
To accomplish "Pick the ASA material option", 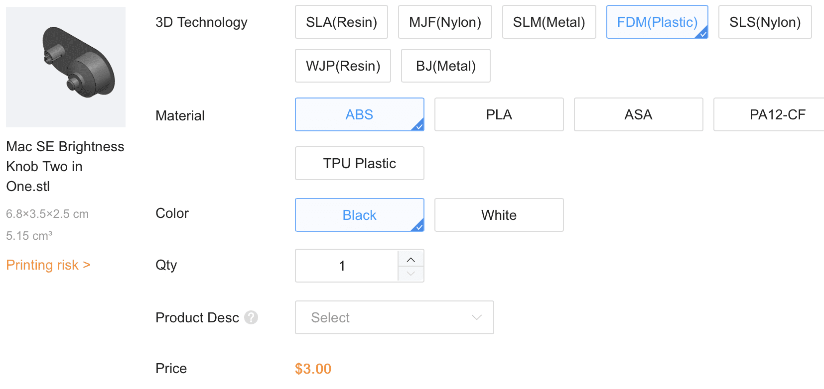I will click(638, 114).
